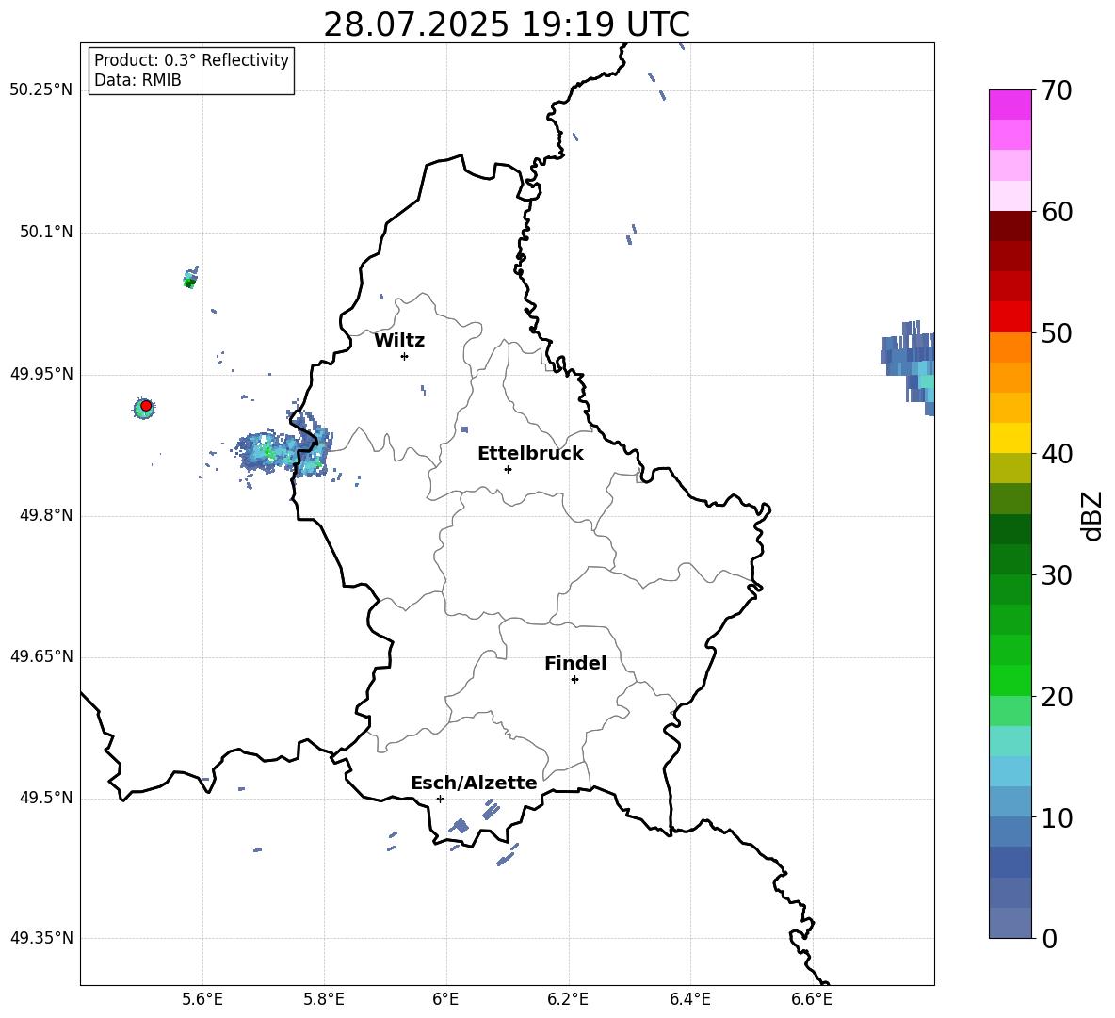Click the 0 tick on the colorbar
Image resolution: width=1115 pixels, height=1018 pixels.
point(1049,938)
